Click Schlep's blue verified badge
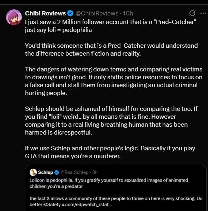Screen dimensions: 208x211 (x=57, y=172)
